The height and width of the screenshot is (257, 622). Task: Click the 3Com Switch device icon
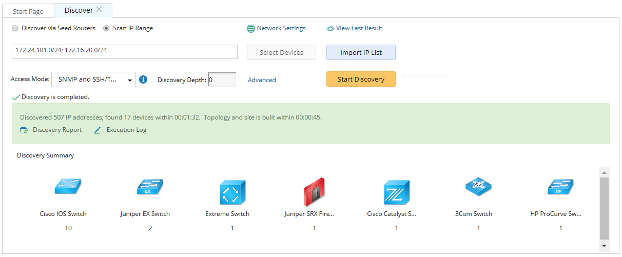(x=478, y=187)
